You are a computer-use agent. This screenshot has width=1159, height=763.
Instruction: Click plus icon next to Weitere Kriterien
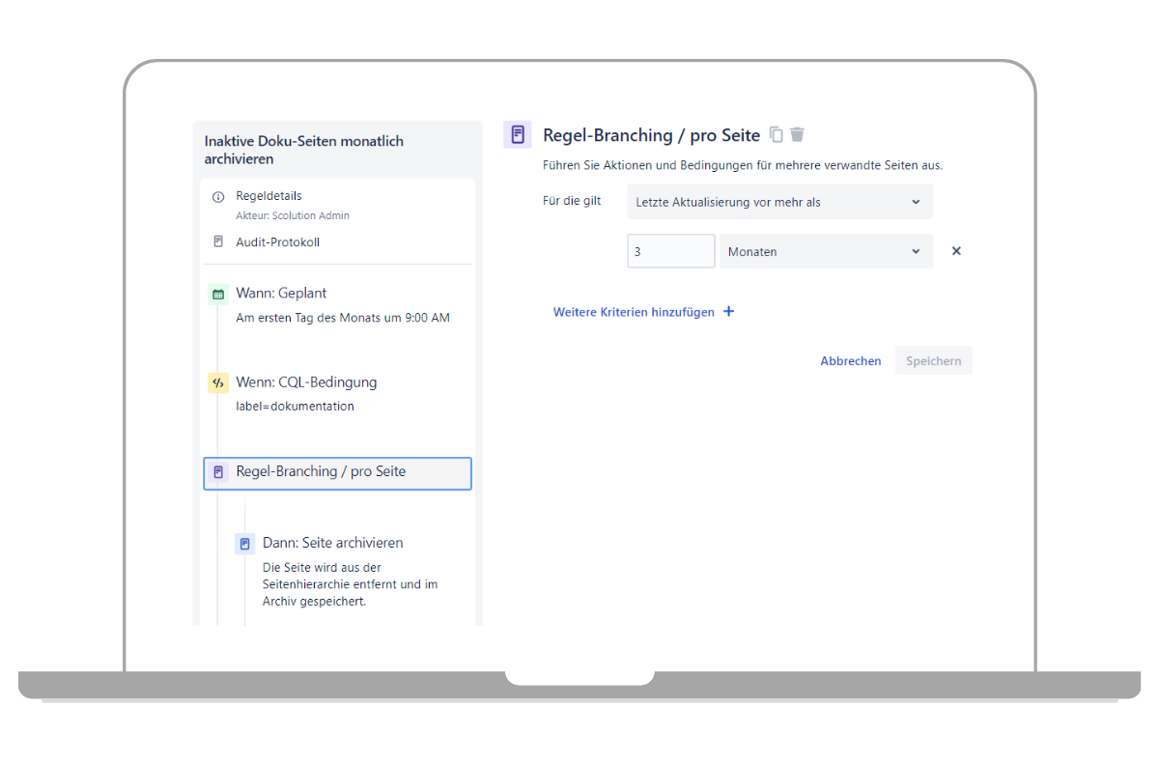729,312
